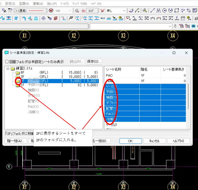Click the blue chip/grid icon at toolbar right
Image resolution: width=198 pixels, height=190 pixels.
(x=194, y=26)
